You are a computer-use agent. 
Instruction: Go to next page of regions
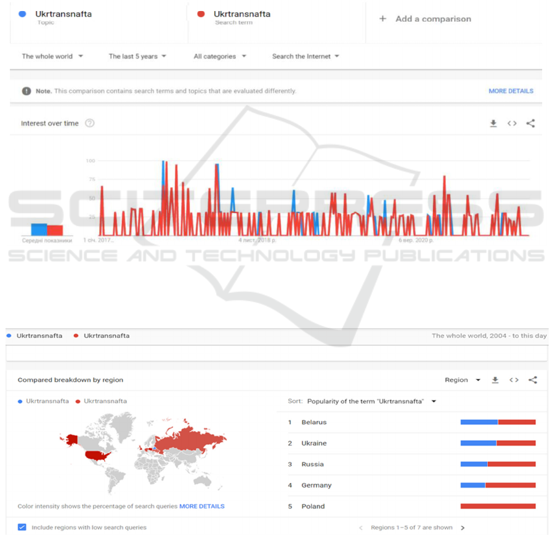click(x=463, y=528)
